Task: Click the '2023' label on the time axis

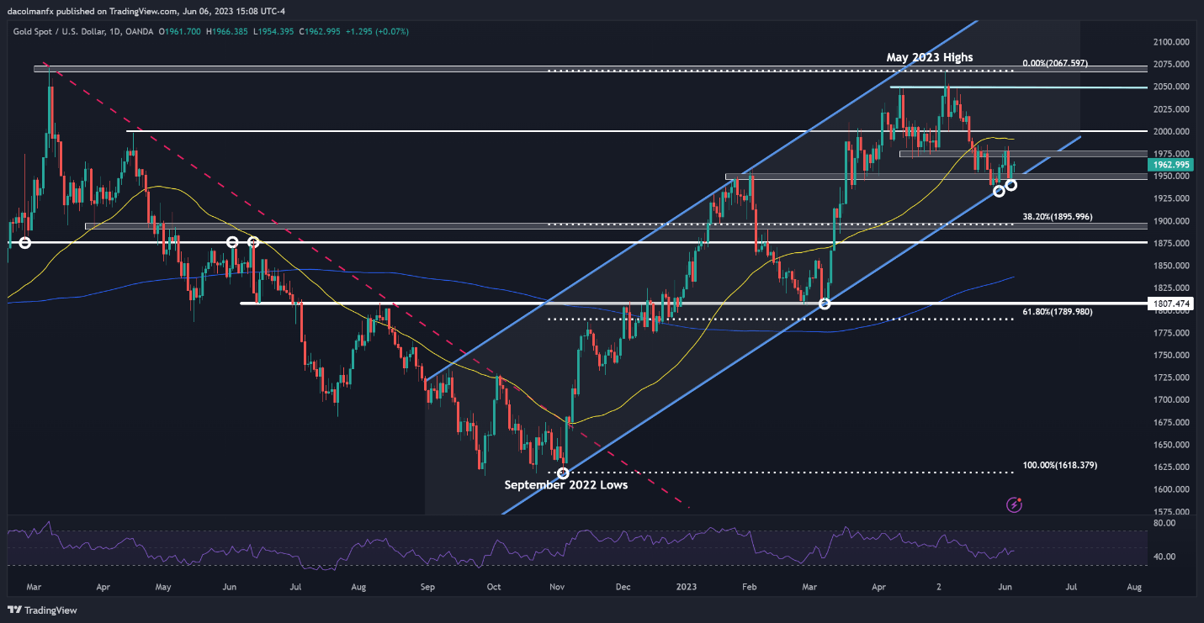Action: tap(688, 585)
